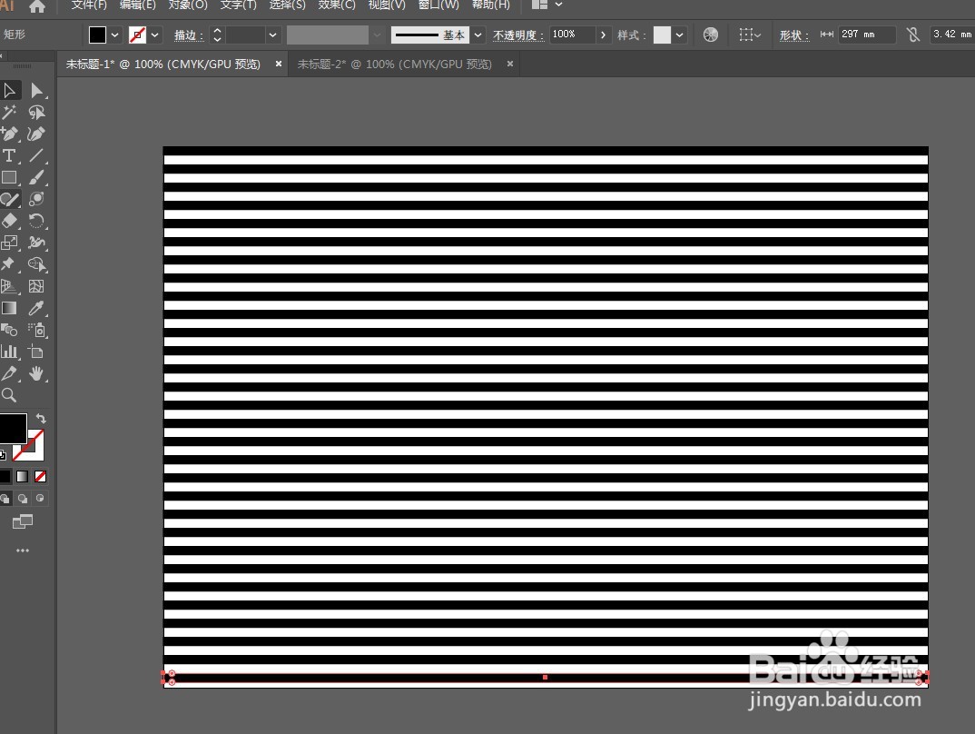Open the 对象(O) menu

pos(188,5)
